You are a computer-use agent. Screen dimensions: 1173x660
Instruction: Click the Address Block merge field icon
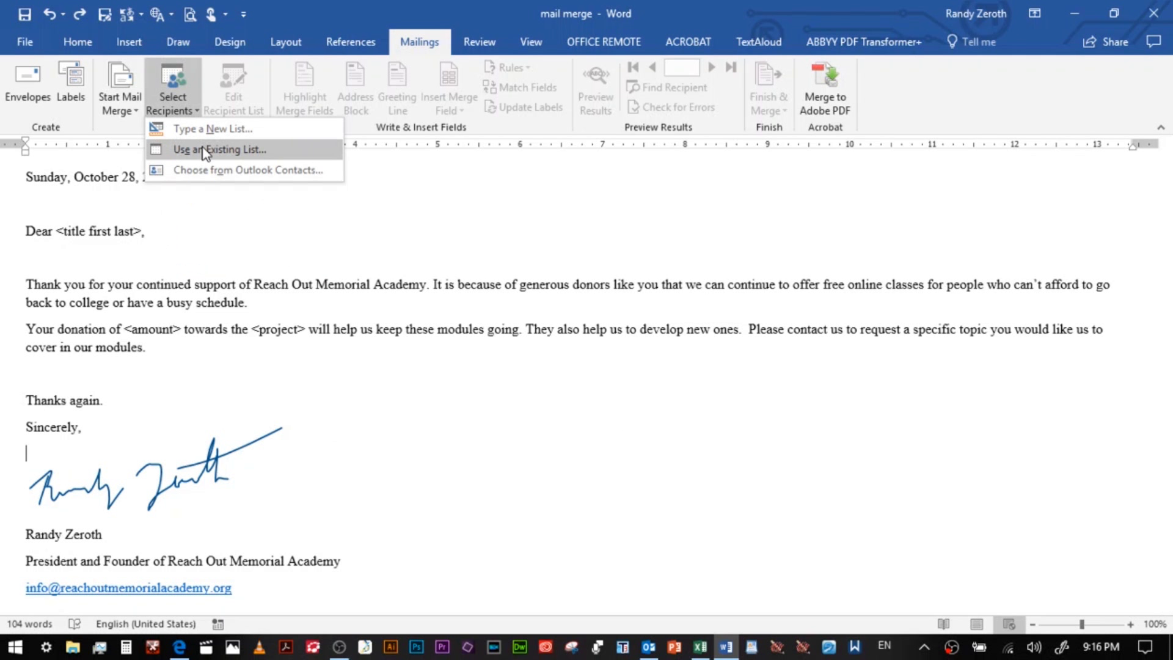pos(356,87)
